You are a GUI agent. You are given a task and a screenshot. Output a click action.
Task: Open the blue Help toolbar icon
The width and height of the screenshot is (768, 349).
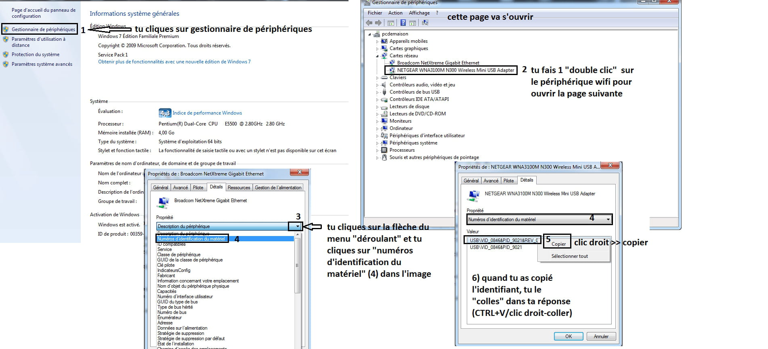pos(403,23)
